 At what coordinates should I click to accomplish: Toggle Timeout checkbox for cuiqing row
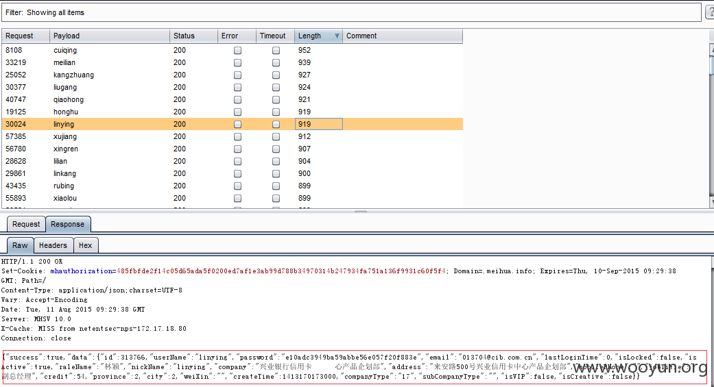pyautogui.click(x=276, y=51)
